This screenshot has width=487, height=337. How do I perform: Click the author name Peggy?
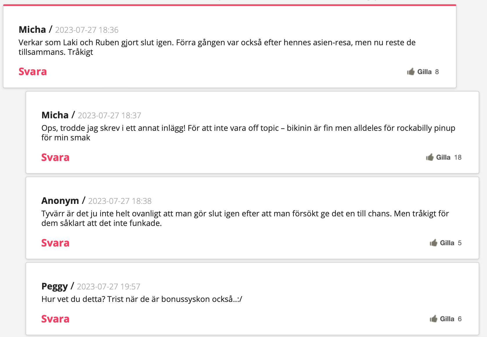point(55,286)
